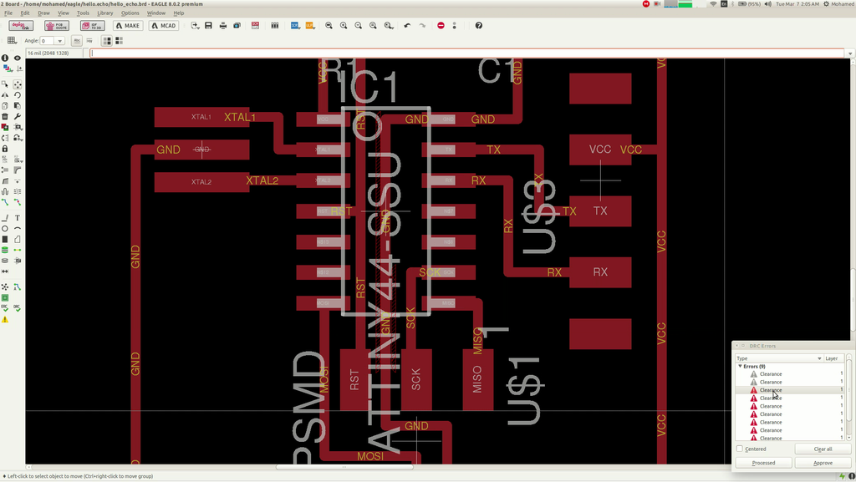The image size is (856, 482).
Task: Select the last visible Clearance error row
Action: [x=789, y=438]
